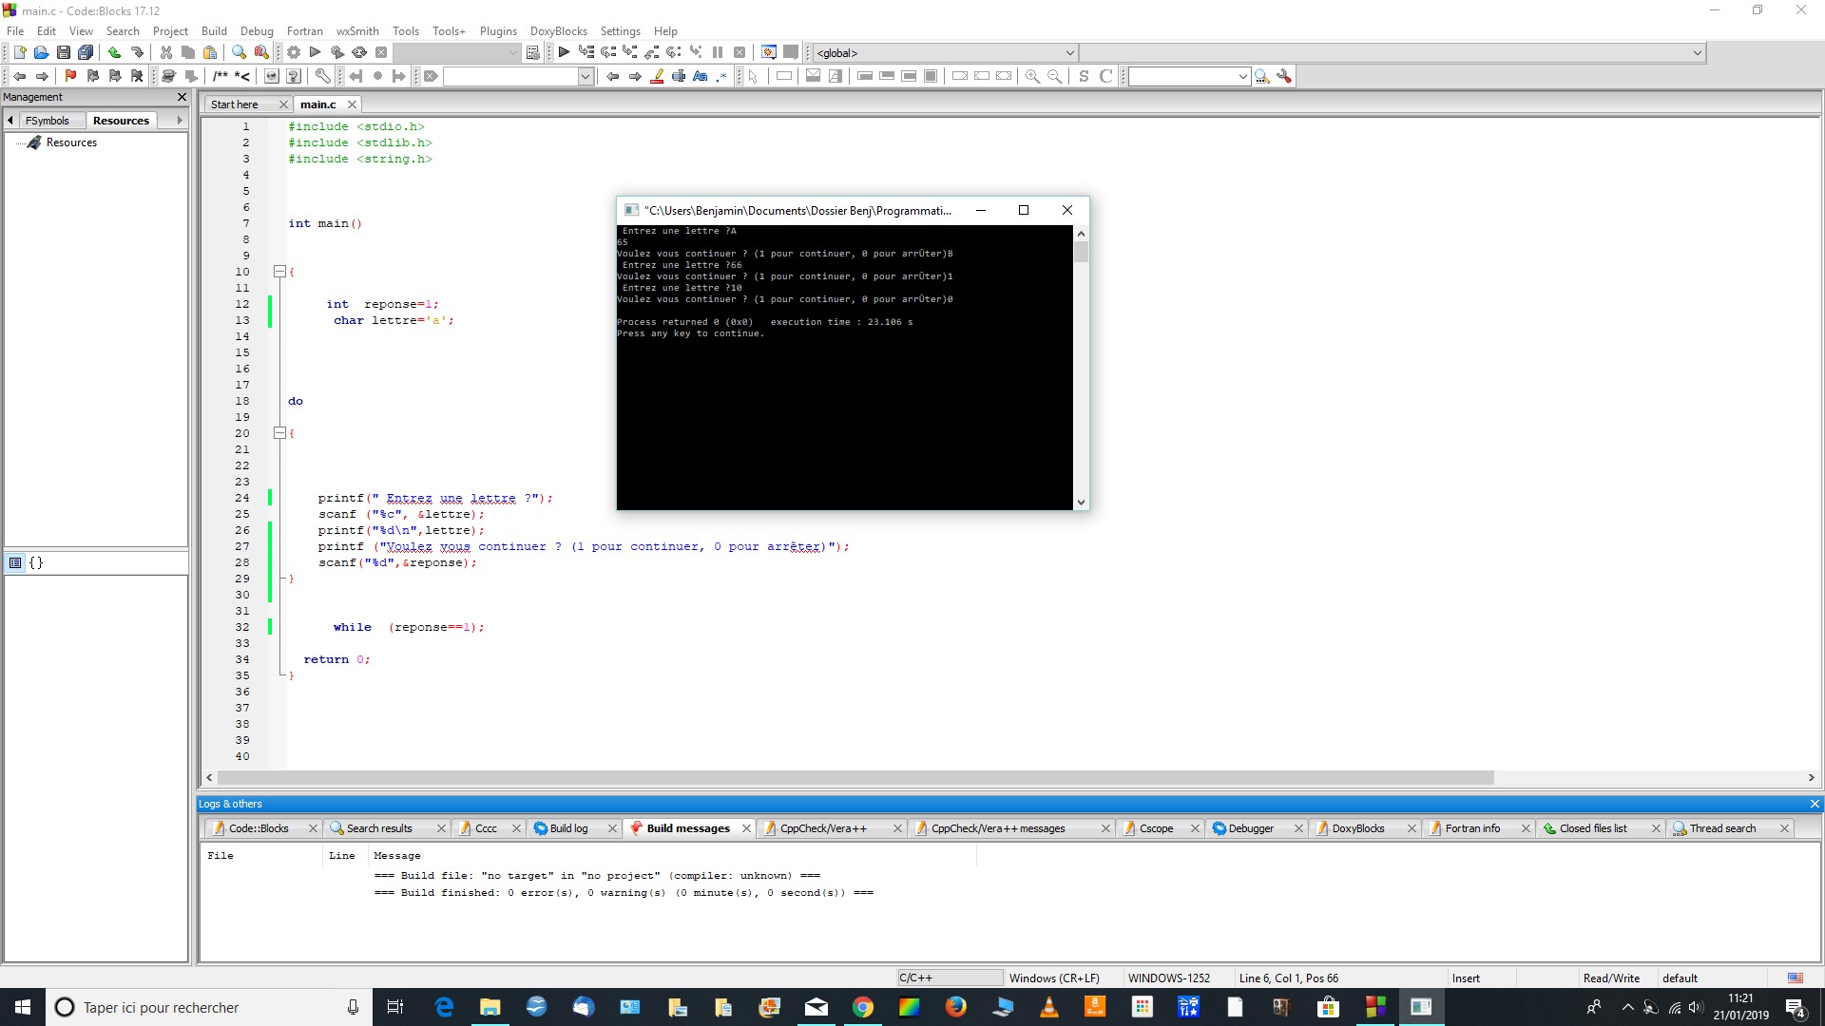Toggle bookmark with the red flag icon
This screenshot has height=1026, width=1825.
coord(70,76)
